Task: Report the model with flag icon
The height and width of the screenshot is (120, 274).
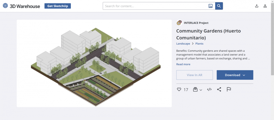Action: (229, 89)
